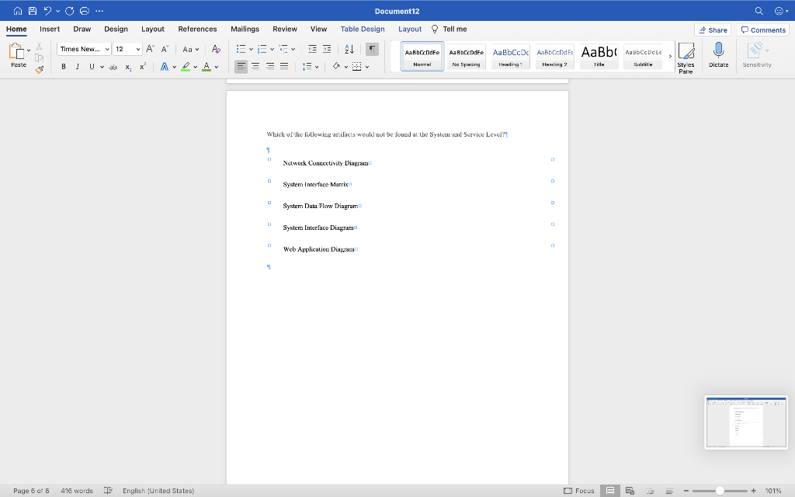
Task: Expand the highlight color options
Action: pyautogui.click(x=194, y=67)
